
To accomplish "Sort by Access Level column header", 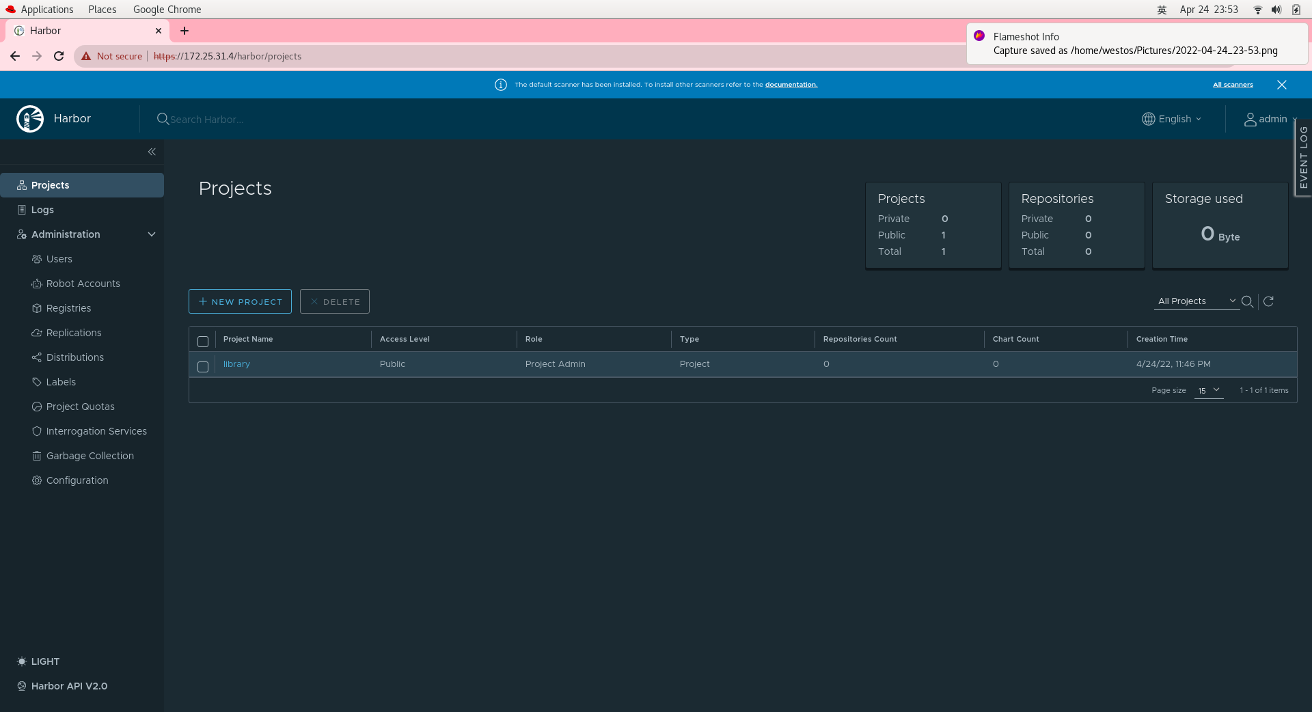I will 405,339.
